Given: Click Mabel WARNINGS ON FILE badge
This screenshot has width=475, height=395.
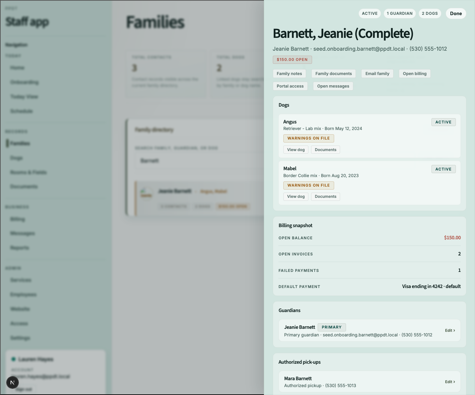Looking at the screenshot, I should [x=309, y=185].
